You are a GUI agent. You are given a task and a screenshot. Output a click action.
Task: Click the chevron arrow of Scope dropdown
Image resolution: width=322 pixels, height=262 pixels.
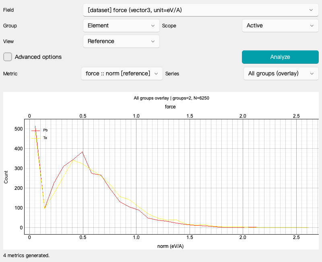[312, 26]
